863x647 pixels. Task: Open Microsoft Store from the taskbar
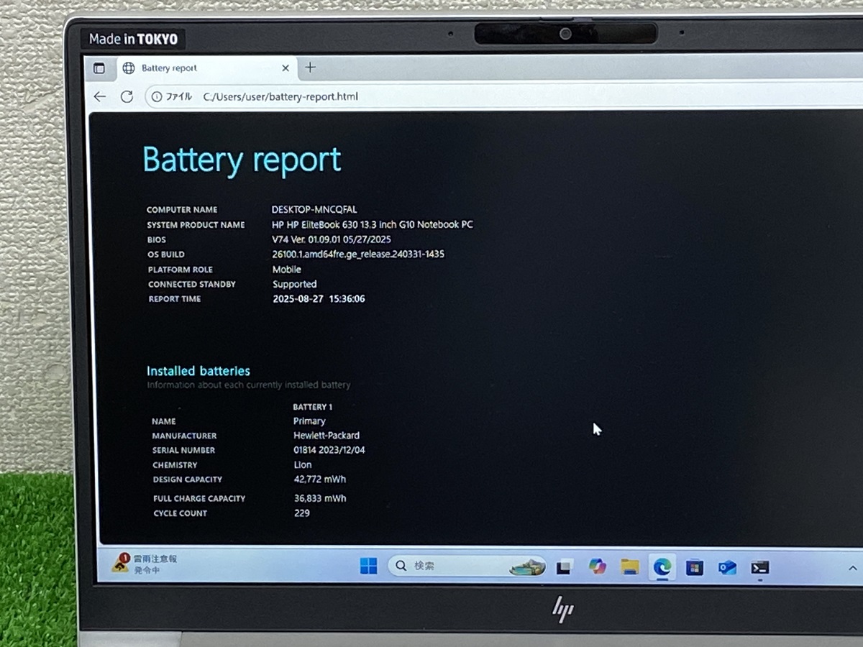click(694, 568)
